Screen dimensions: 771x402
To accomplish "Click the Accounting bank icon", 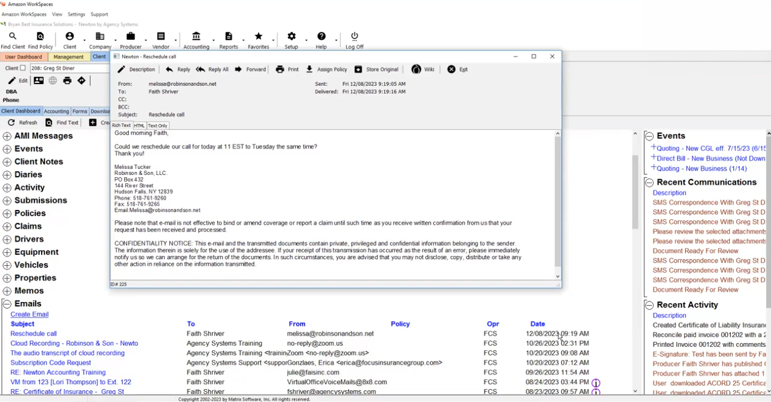I will [196, 37].
